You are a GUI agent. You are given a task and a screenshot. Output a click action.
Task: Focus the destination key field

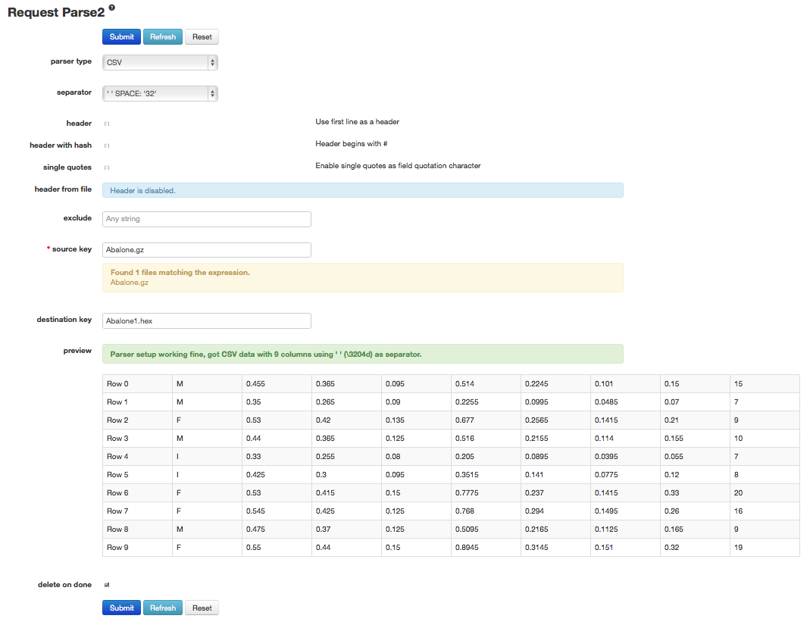pos(206,321)
